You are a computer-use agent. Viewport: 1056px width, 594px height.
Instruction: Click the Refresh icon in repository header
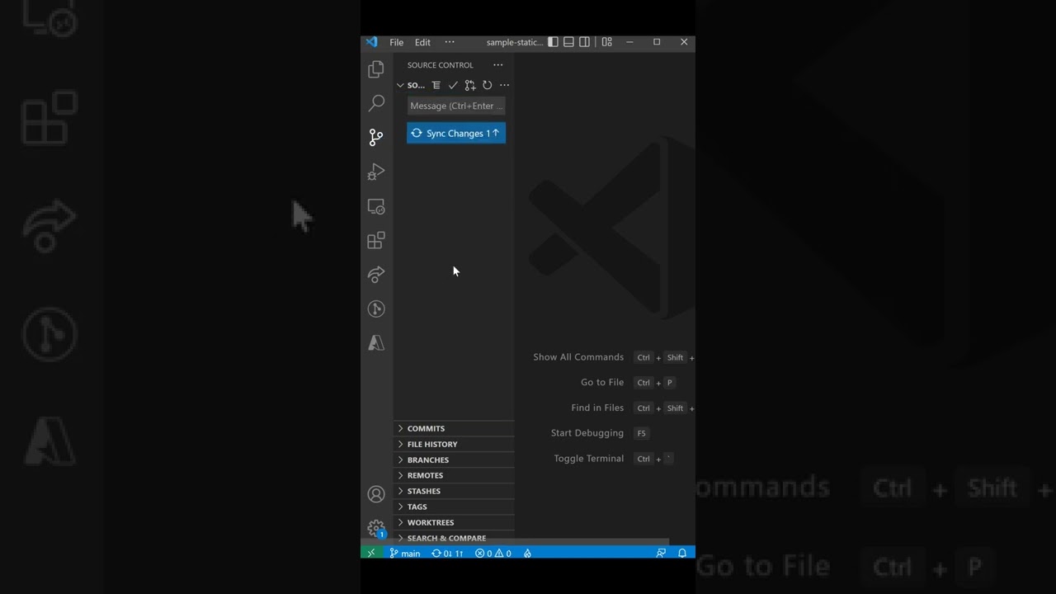pyautogui.click(x=488, y=85)
